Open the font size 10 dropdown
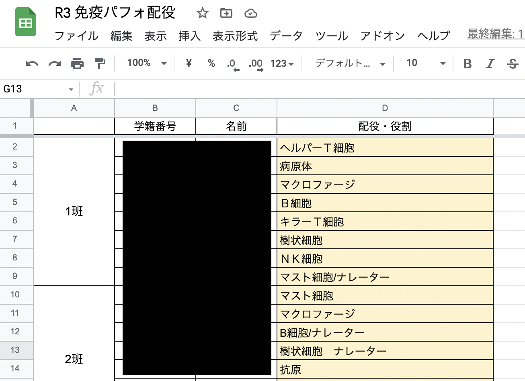525x381 pixels. click(426, 63)
